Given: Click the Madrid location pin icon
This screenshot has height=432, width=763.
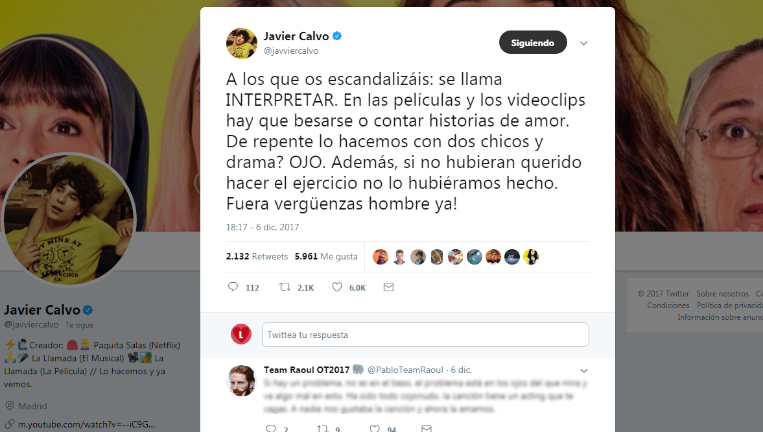Looking at the screenshot, I should pyautogui.click(x=9, y=405).
